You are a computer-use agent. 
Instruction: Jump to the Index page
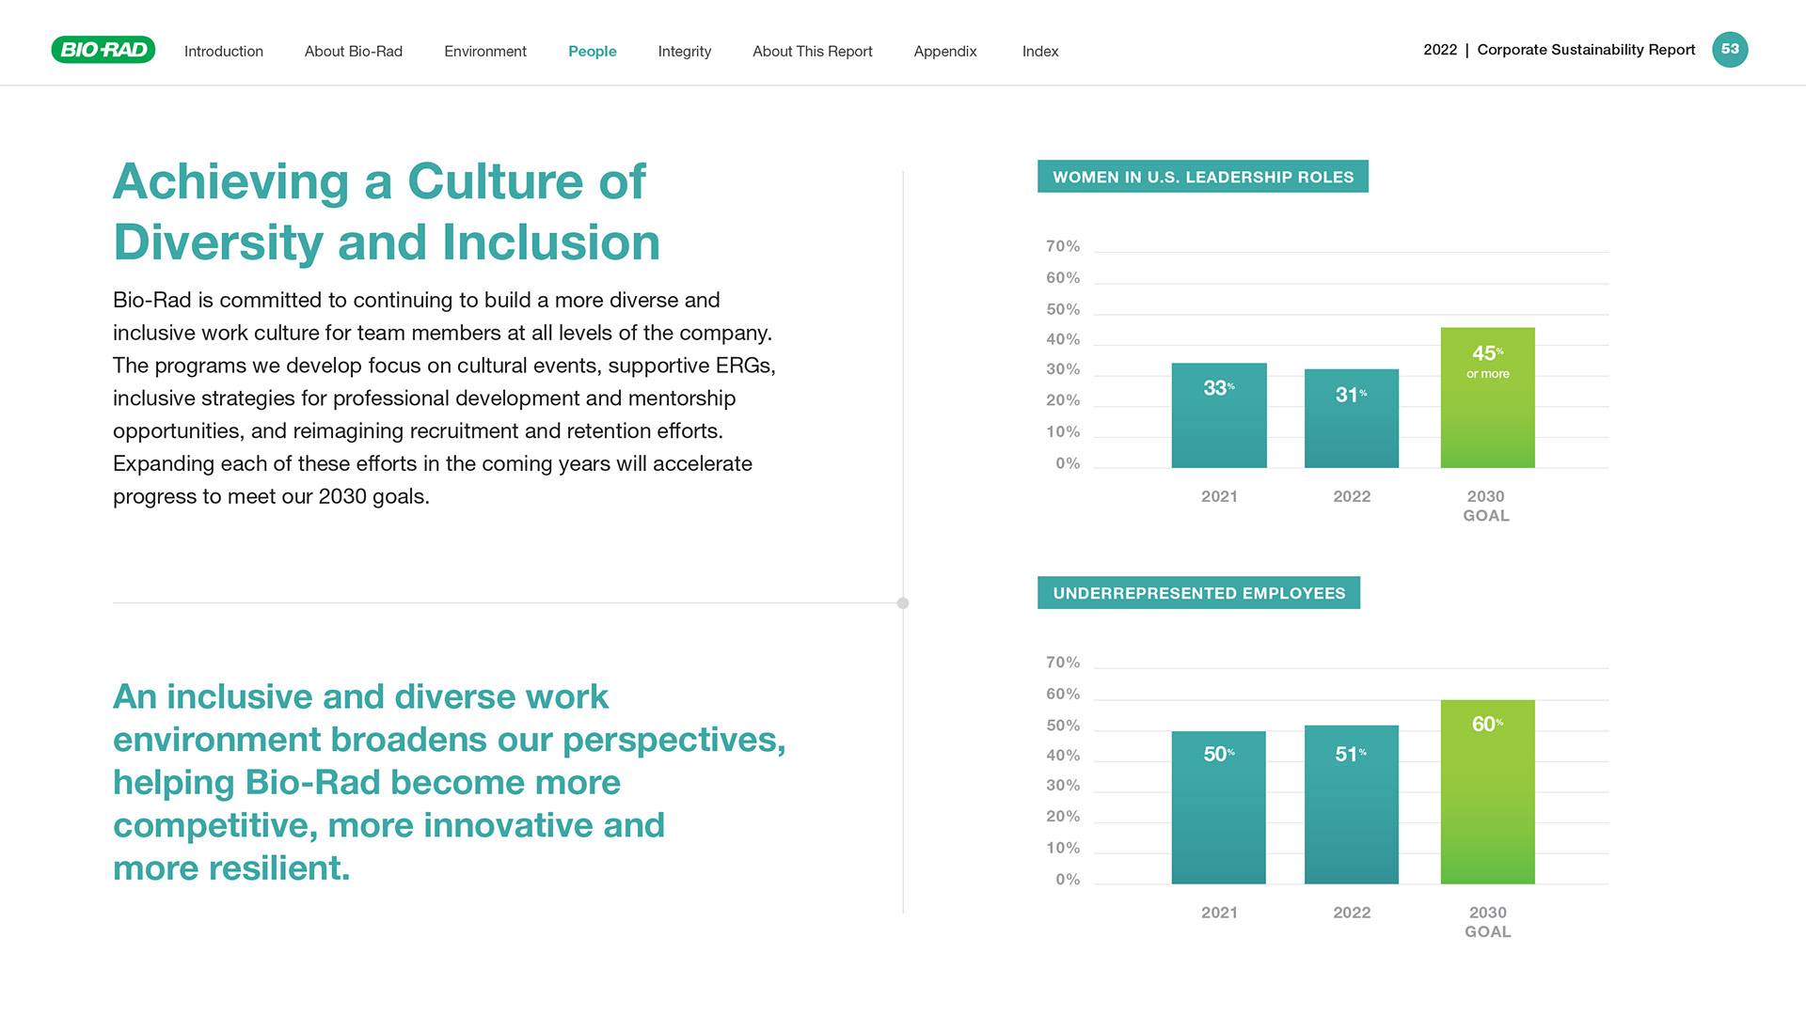1040,51
